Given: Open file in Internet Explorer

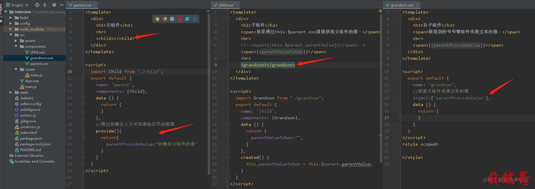Looking at the screenshot, I should pos(187,19).
